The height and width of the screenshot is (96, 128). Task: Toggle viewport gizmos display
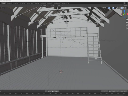(109, 8)
